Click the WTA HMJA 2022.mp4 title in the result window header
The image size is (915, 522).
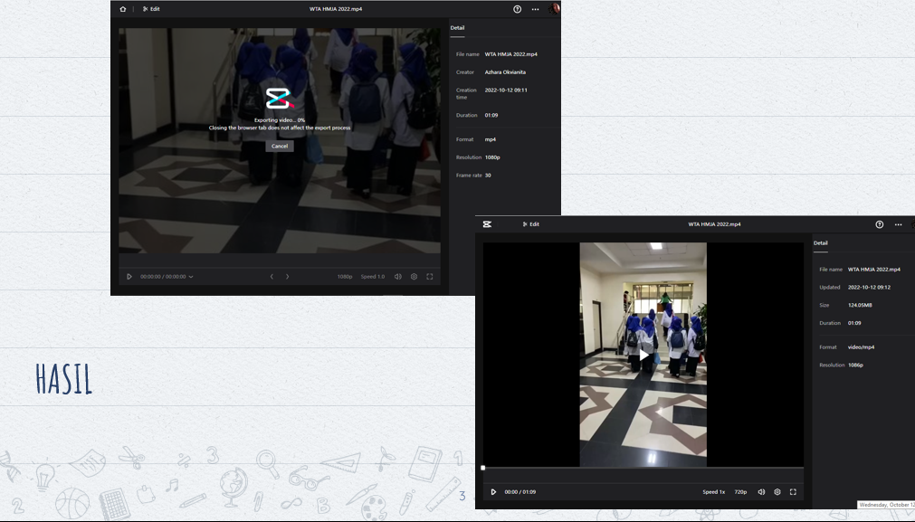click(x=714, y=224)
